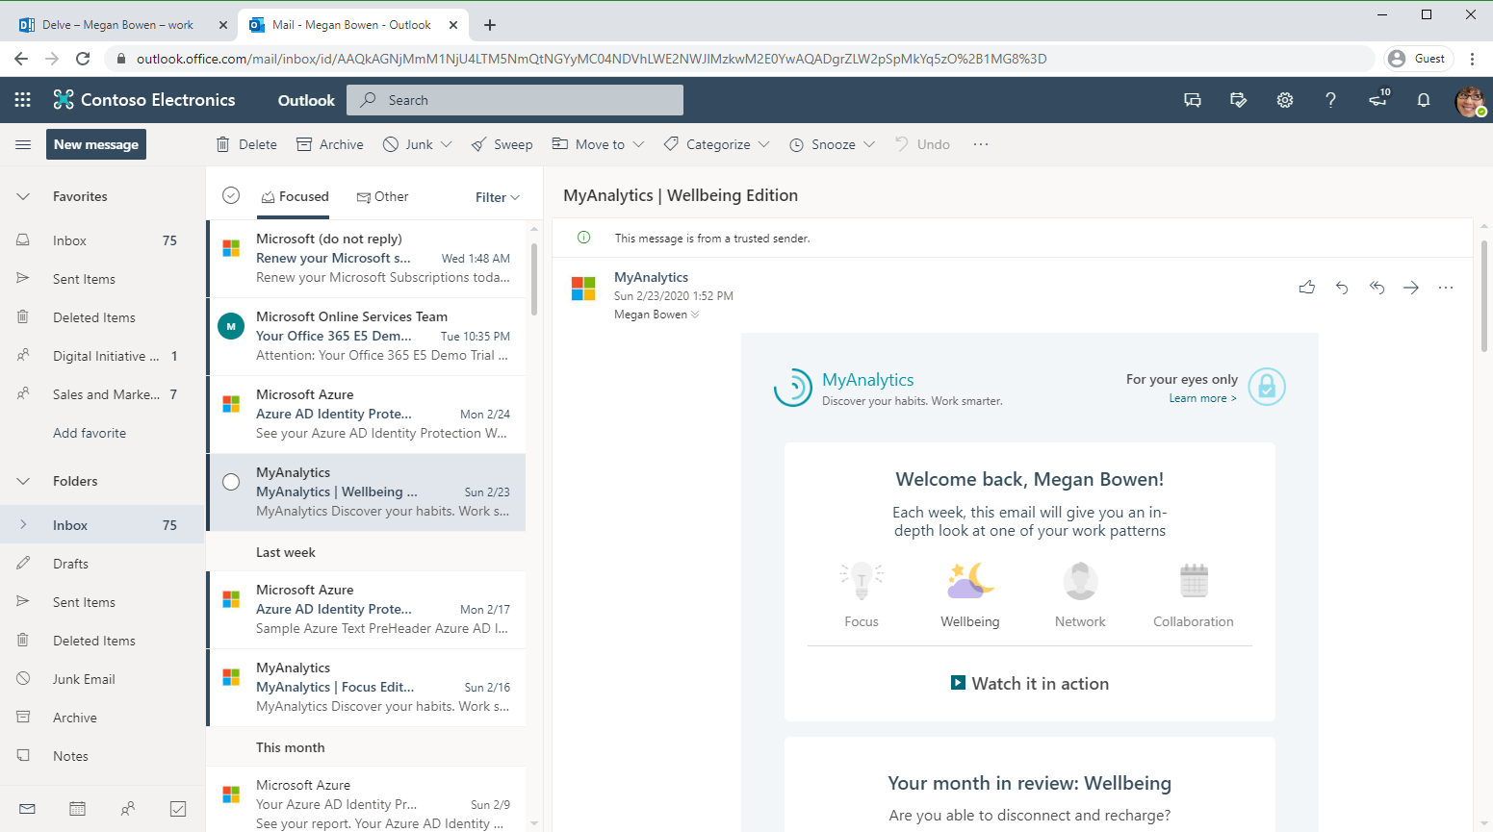This screenshot has width=1493, height=832.
Task: Switch to the Mail module icon
Action: click(x=27, y=809)
